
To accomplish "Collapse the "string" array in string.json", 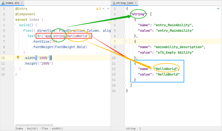I will [125, 14].
